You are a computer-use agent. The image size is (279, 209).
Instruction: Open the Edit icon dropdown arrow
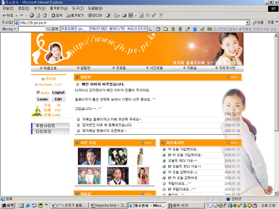click(x=136, y=16)
